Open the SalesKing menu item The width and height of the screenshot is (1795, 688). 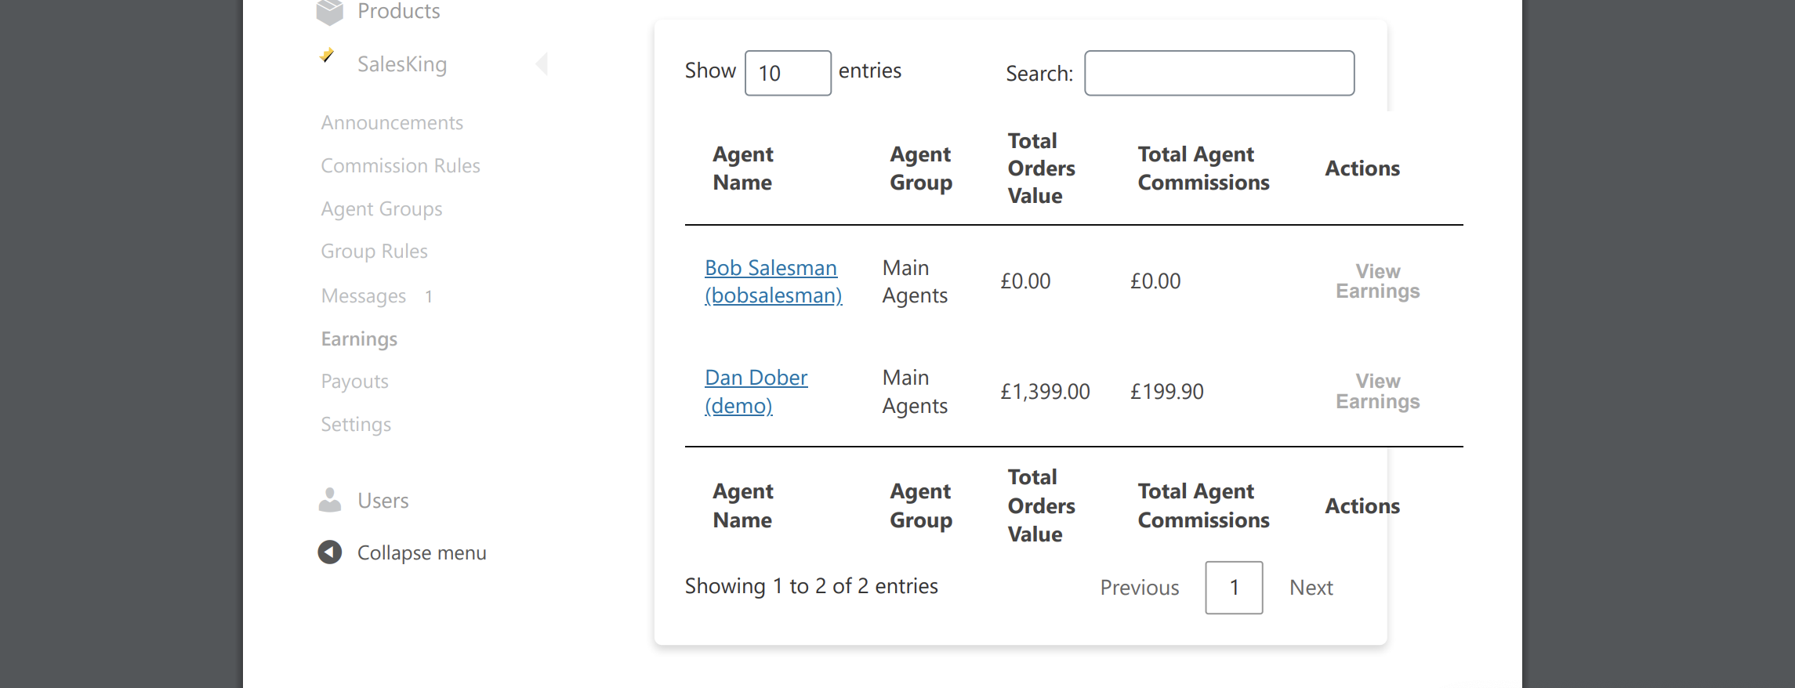click(x=402, y=64)
